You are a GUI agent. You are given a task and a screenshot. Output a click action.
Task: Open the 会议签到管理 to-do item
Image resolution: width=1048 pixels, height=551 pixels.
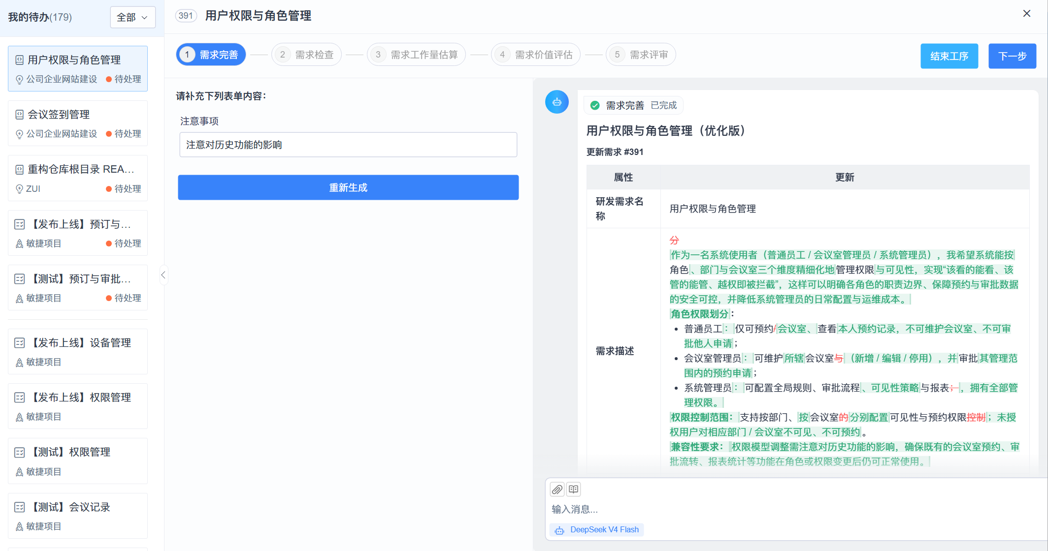click(78, 123)
